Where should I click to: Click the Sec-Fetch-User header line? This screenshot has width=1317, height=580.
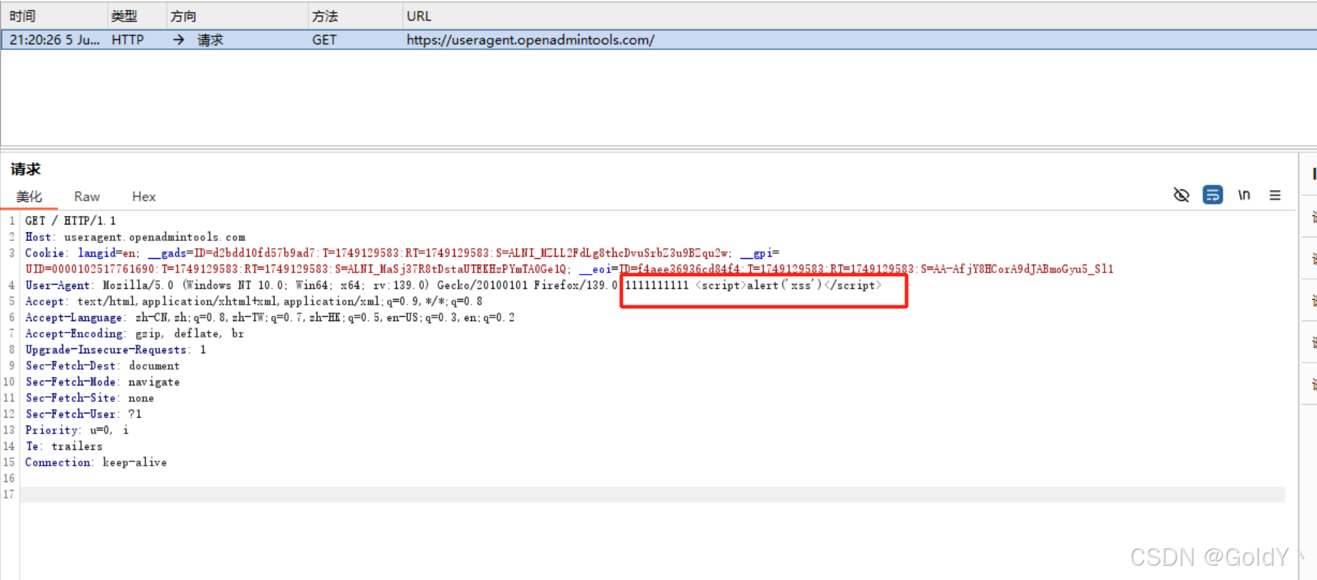[x=84, y=414]
